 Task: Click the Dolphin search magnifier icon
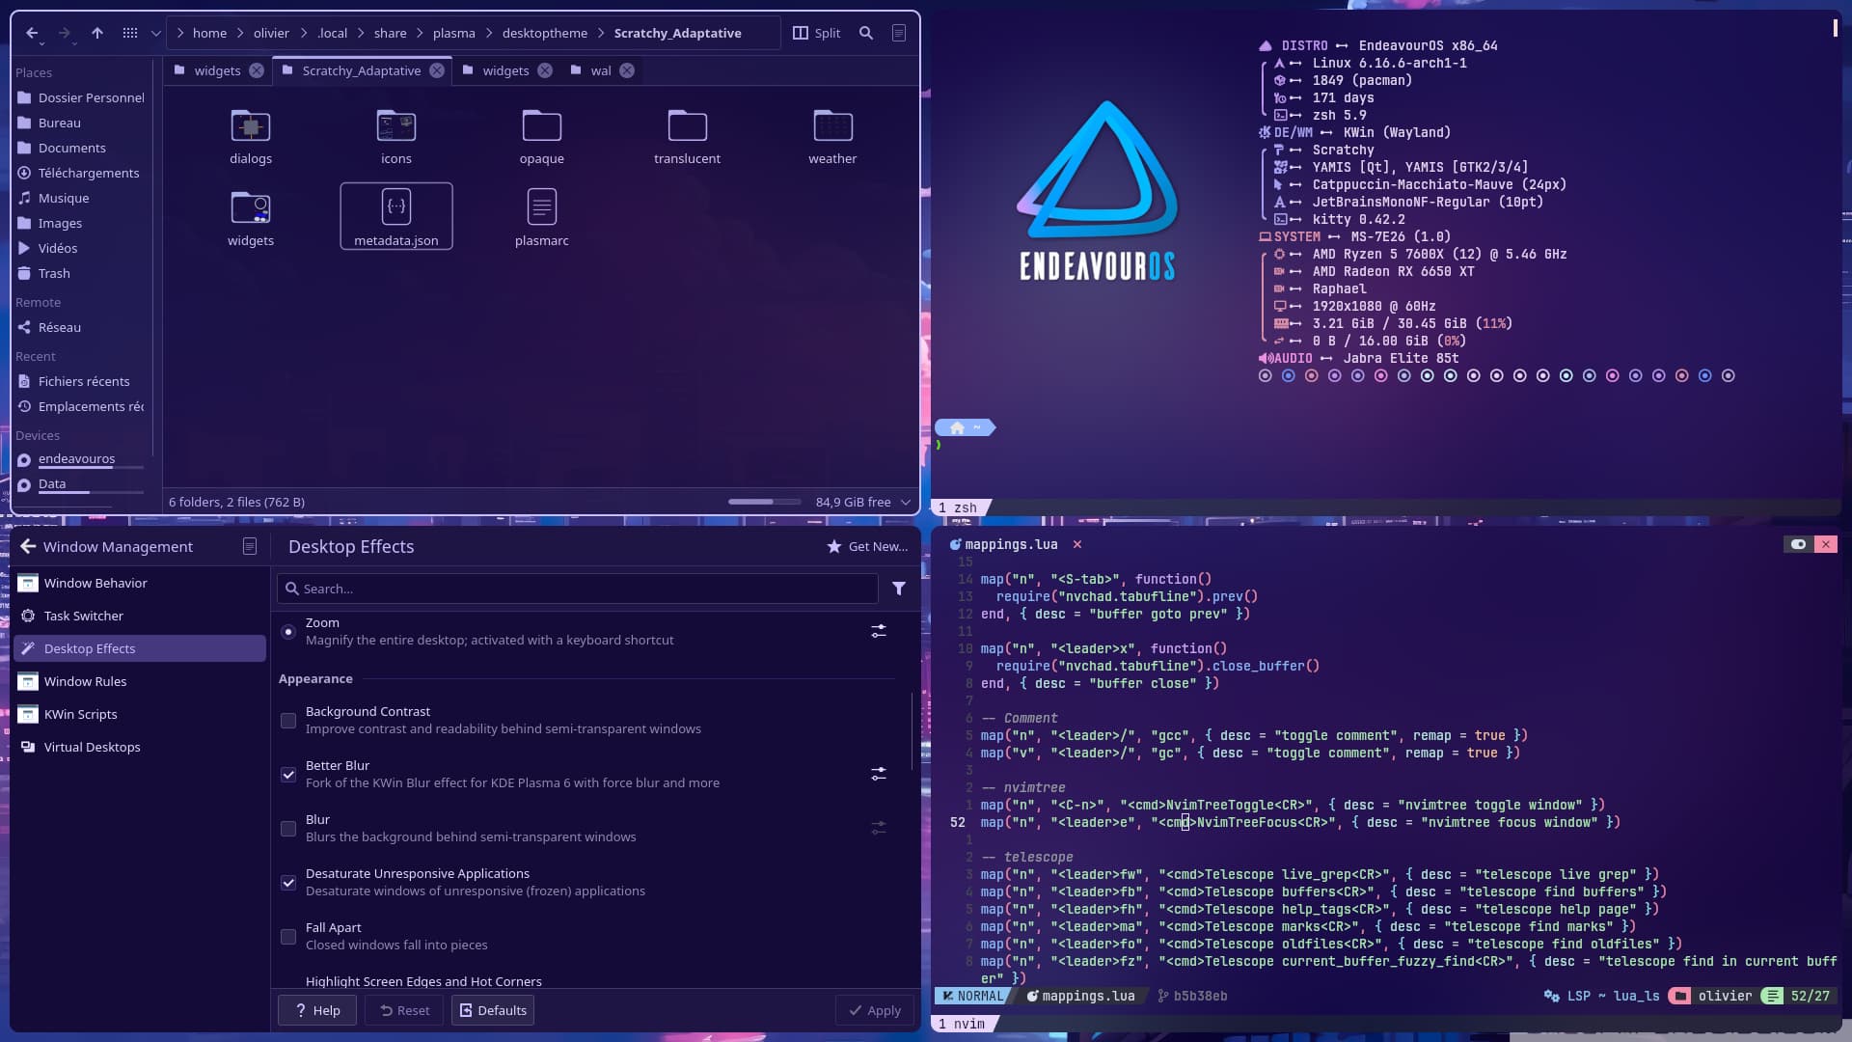click(x=866, y=33)
